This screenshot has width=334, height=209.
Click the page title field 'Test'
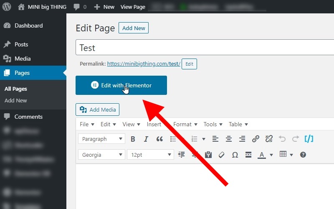tap(205, 47)
